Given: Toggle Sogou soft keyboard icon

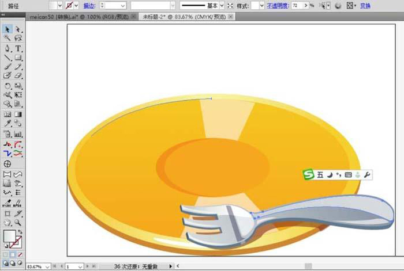Looking at the screenshot, I should 348,175.
